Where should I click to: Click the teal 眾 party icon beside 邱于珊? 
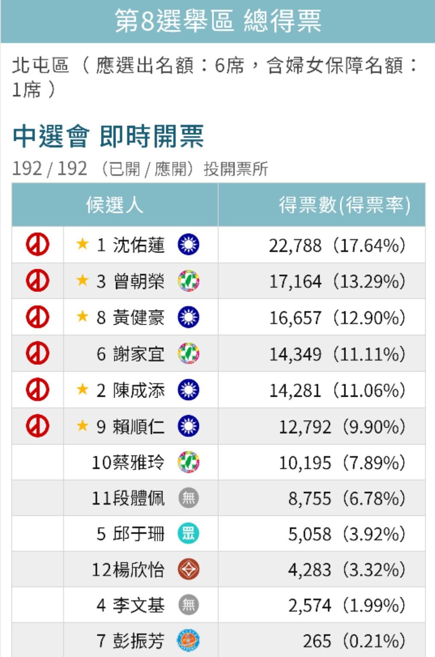tap(188, 534)
